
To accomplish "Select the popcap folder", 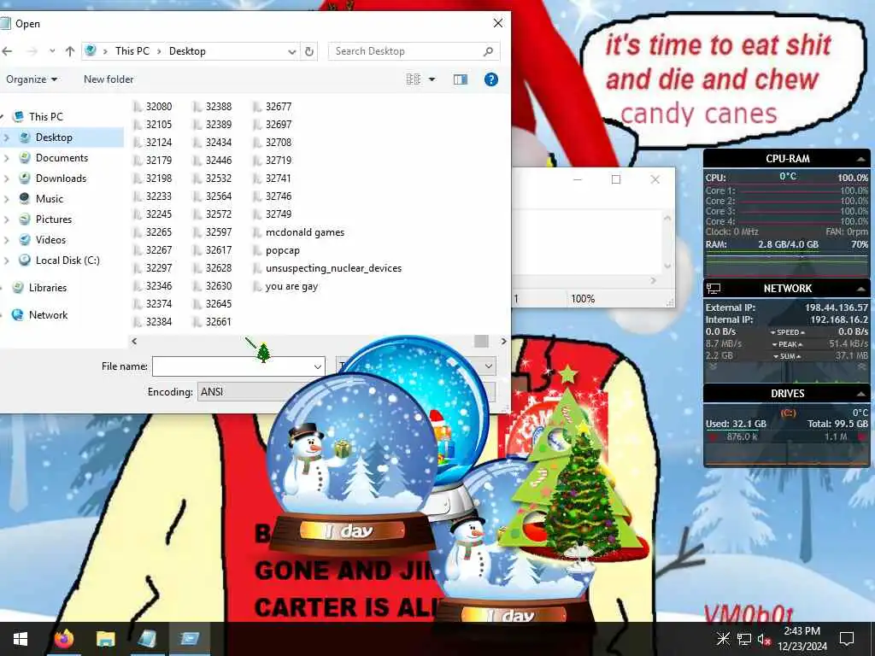I will 277,250.
